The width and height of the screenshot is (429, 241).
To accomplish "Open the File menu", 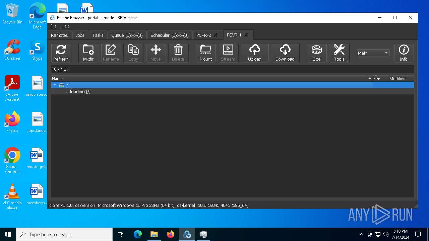I will point(54,26).
